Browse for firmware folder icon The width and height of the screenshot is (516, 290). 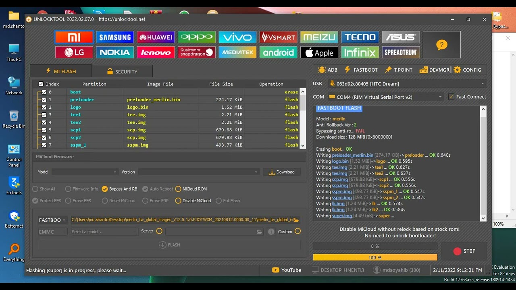(x=296, y=220)
